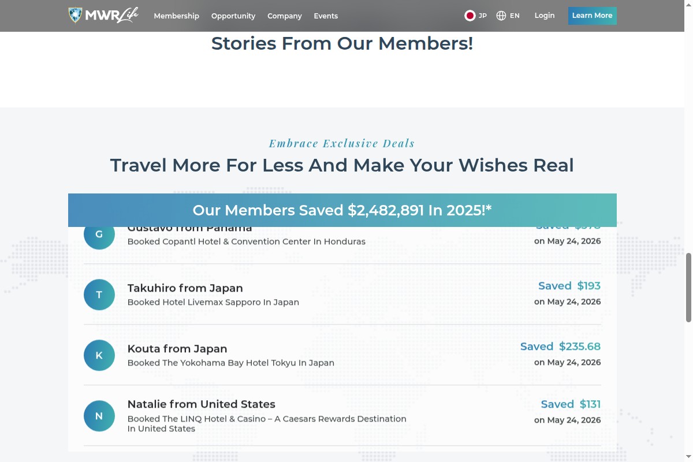Image resolution: width=693 pixels, height=462 pixels.
Task: Select 'Natalie from United States' name
Action: click(x=201, y=404)
